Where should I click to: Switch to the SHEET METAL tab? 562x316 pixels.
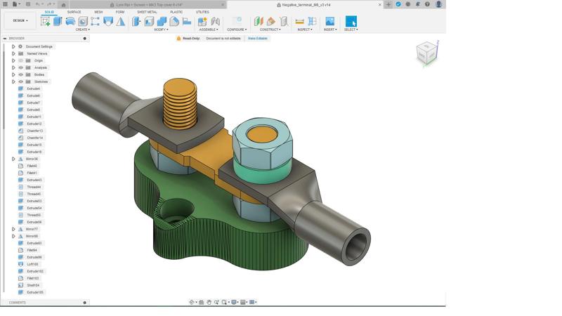pos(147,12)
